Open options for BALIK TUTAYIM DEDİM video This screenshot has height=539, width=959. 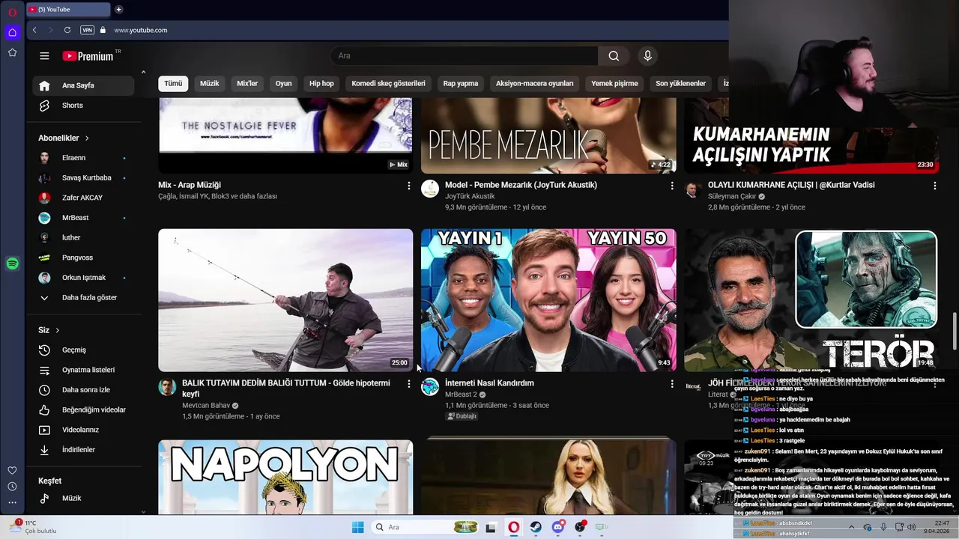pyautogui.click(x=408, y=383)
